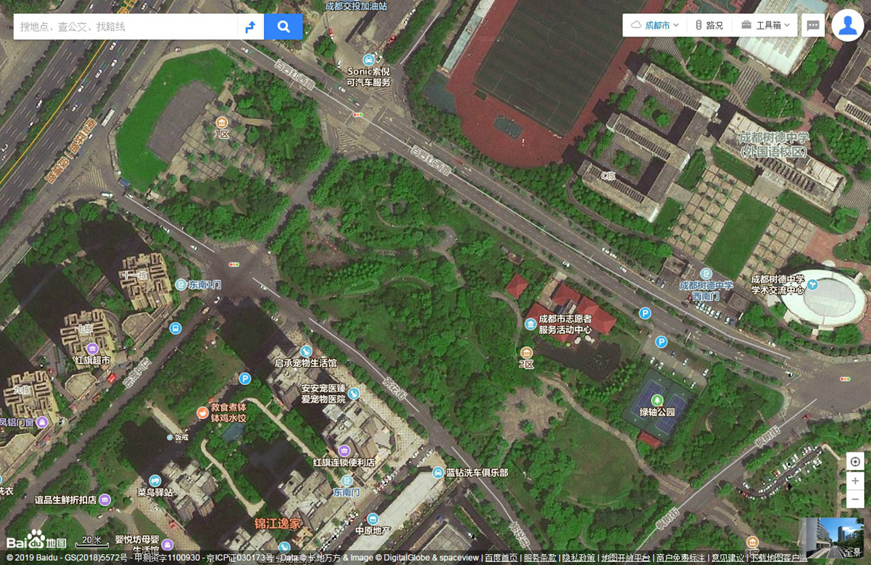Viewport: 871px width, 565px height.
Task: Toggle the 路况 traffic layer
Action: 709,25
